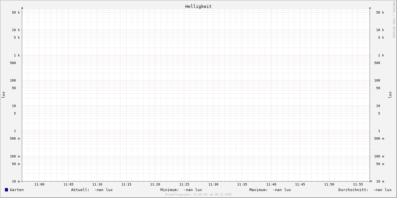Select the right axis 10 m tick label
The height and width of the screenshot is (198, 397).
point(380,181)
